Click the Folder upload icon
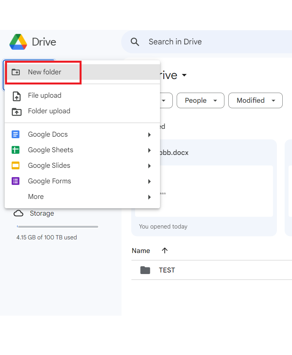The height and width of the screenshot is (355, 292). 16,111
